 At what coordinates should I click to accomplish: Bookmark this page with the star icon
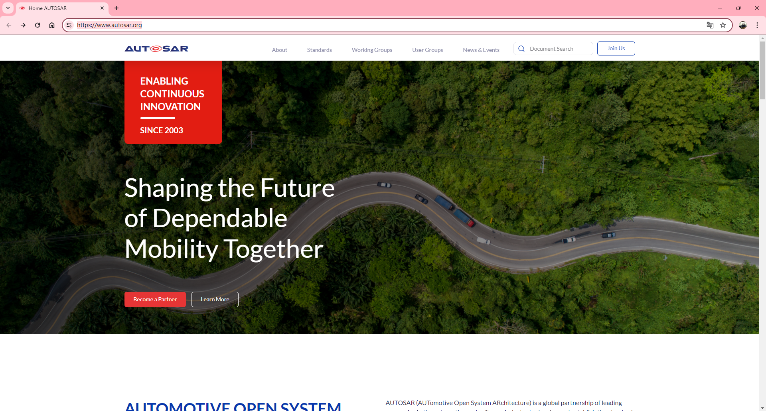point(723,25)
